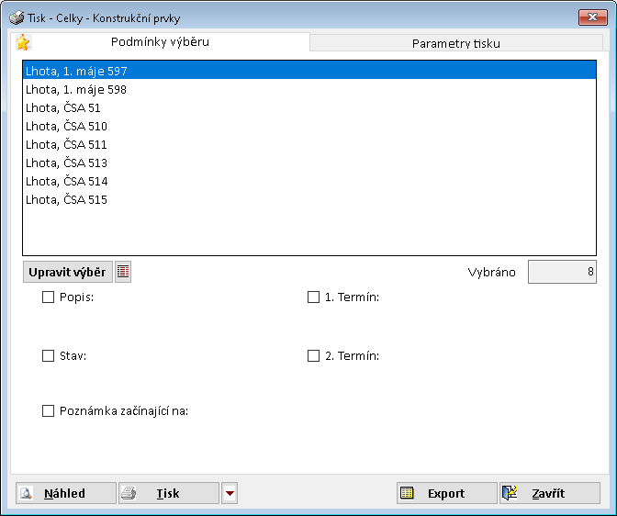
Task: Open print preview with Náhled button
Action: pyautogui.click(x=66, y=493)
